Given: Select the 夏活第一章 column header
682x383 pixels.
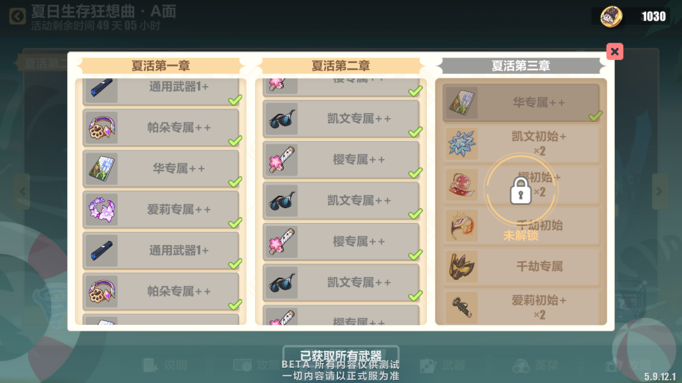Looking at the screenshot, I should pyautogui.click(x=160, y=66).
